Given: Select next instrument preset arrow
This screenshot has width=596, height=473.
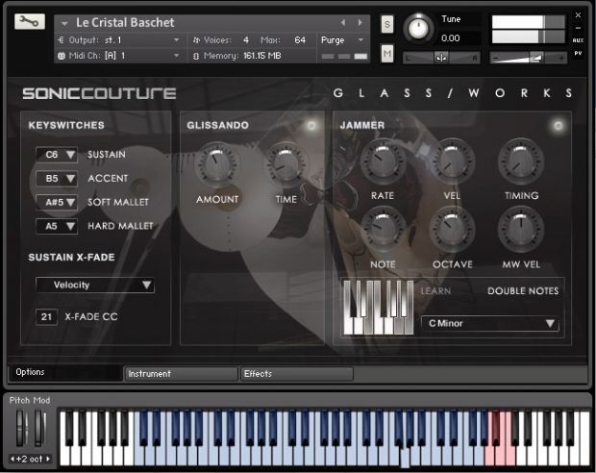Looking at the screenshot, I should (x=360, y=23).
